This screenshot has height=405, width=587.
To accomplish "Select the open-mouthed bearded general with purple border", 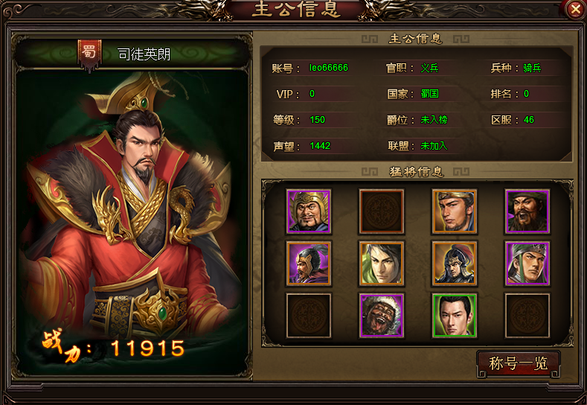I will coord(527,211).
